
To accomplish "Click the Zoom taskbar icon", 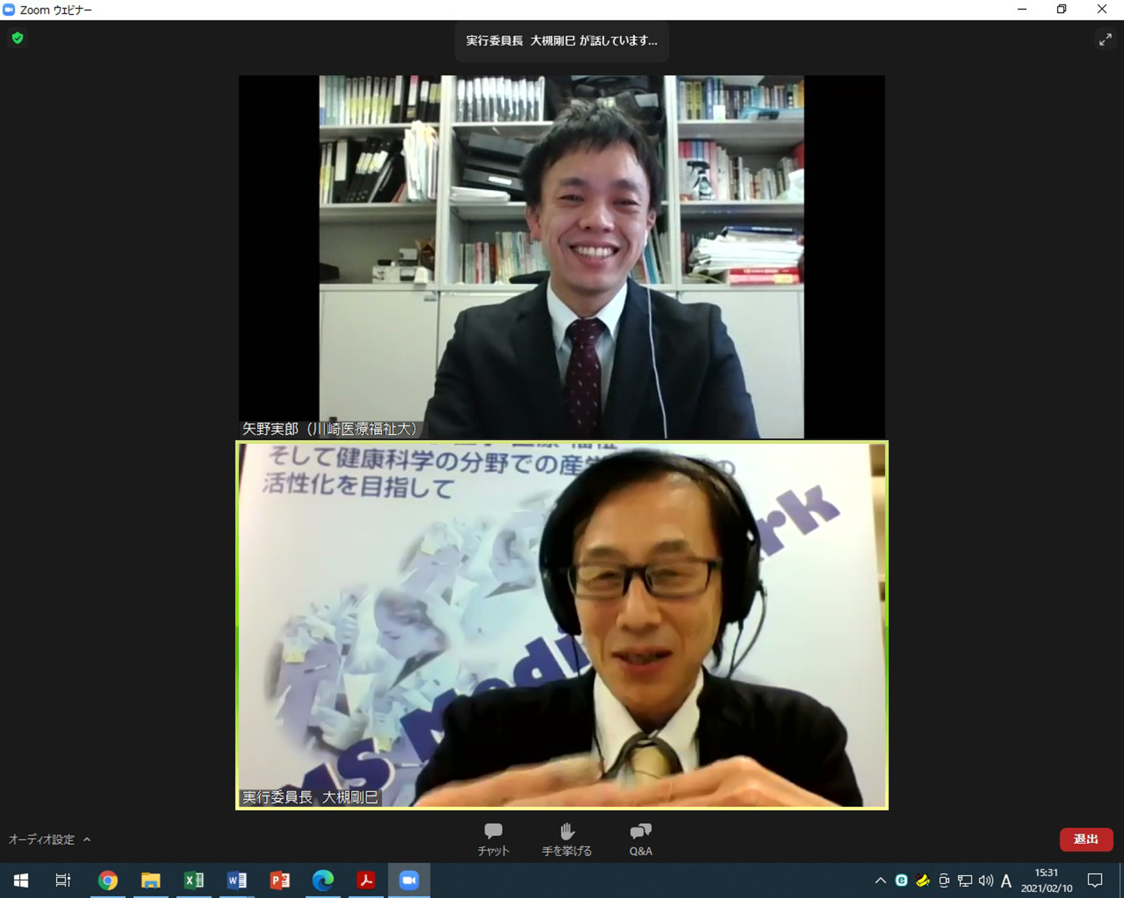I will (x=409, y=880).
